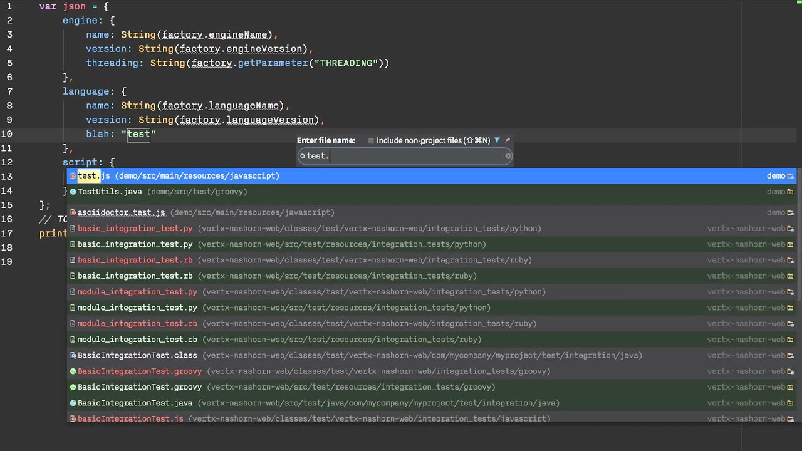Click the highlighted "test" string on line 10
The image size is (802, 451).
pyautogui.click(x=138, y=134)
